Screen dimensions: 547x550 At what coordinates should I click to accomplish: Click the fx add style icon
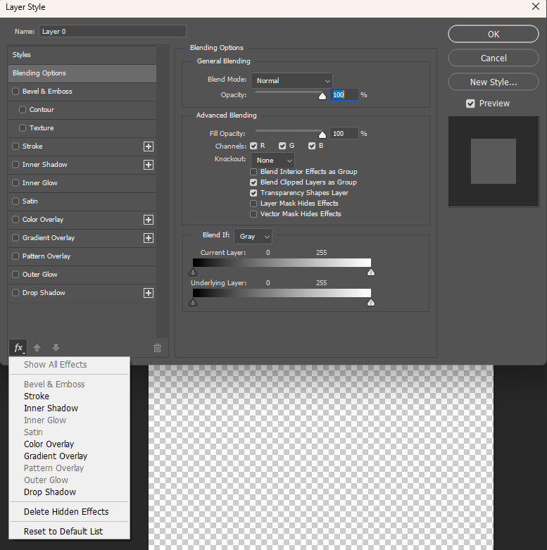(x=18, y=348)
